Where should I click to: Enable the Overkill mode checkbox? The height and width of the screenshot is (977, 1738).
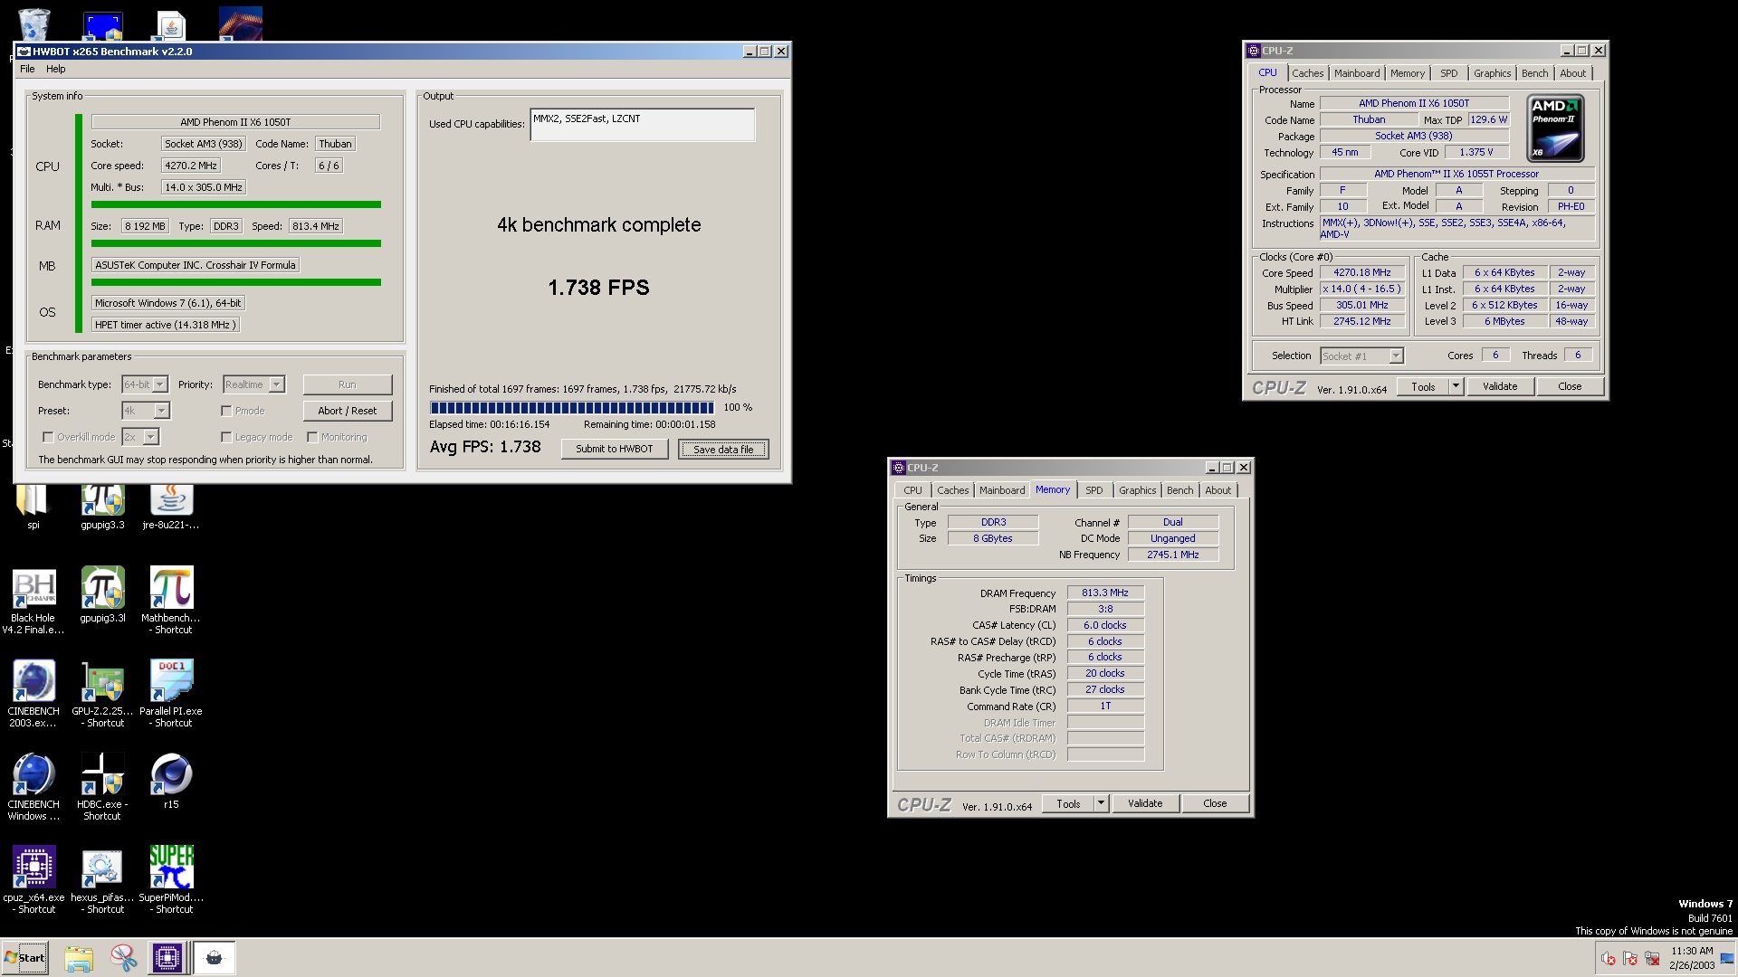pyautogui.click(x=48, y=437)
